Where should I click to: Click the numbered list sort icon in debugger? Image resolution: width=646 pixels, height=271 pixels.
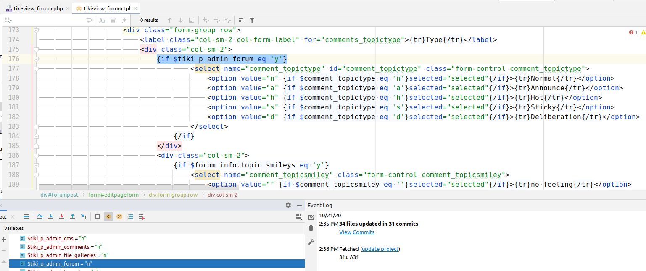tap(130, 216)
